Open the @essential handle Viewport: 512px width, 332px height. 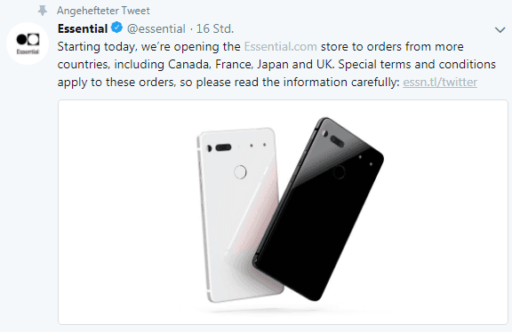coord(156,29)
